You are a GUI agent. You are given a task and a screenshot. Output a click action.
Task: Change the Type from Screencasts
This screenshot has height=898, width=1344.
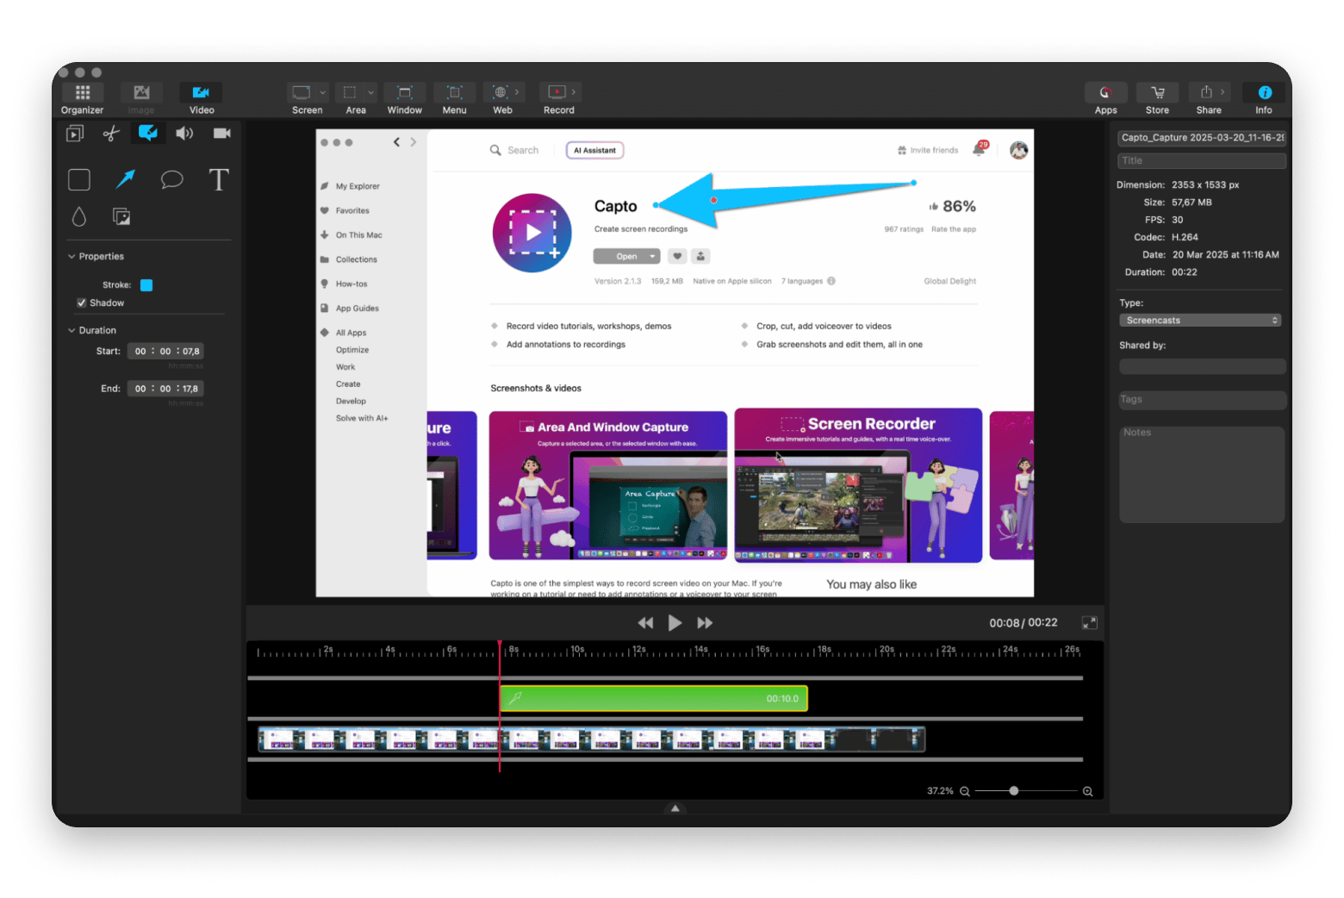click(x=1200, y=320)
